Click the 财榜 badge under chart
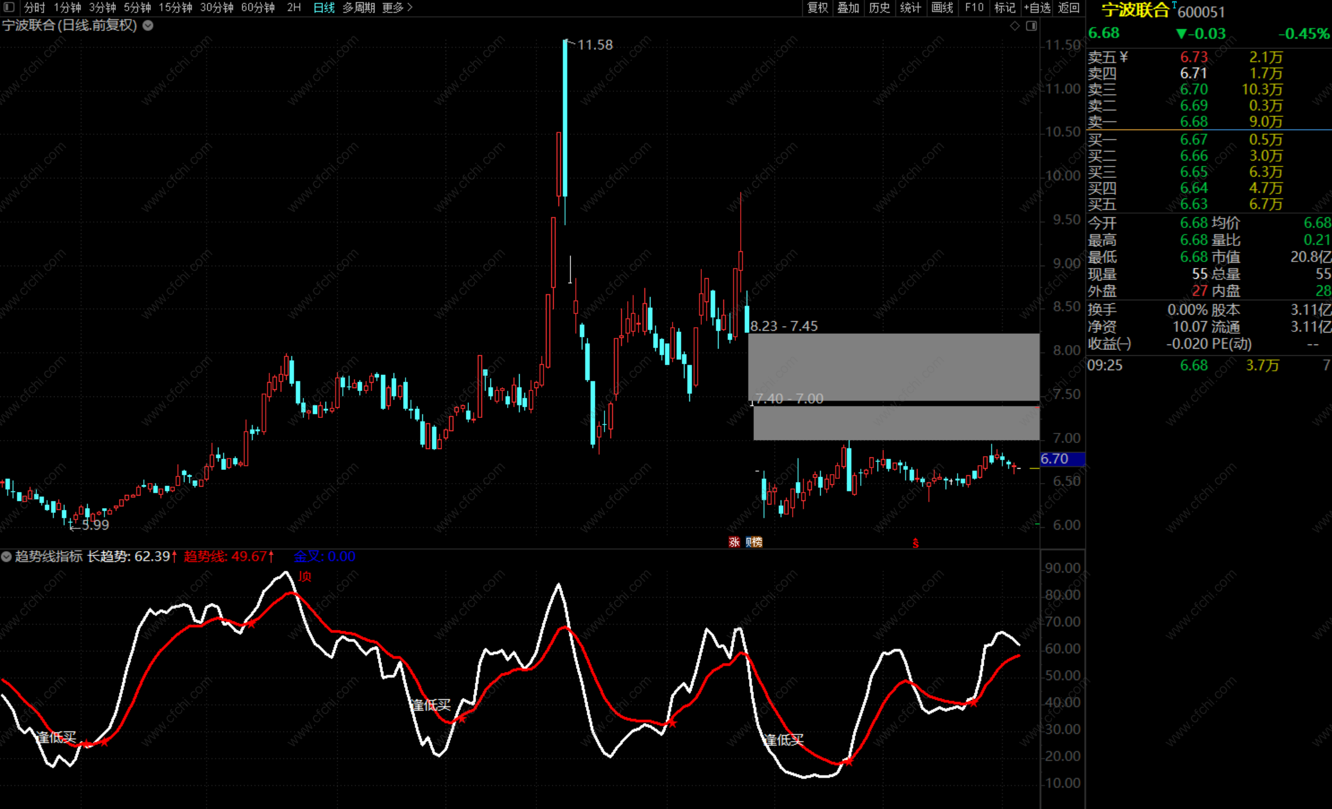This screenshot has width=1332, height=809. 754,542
